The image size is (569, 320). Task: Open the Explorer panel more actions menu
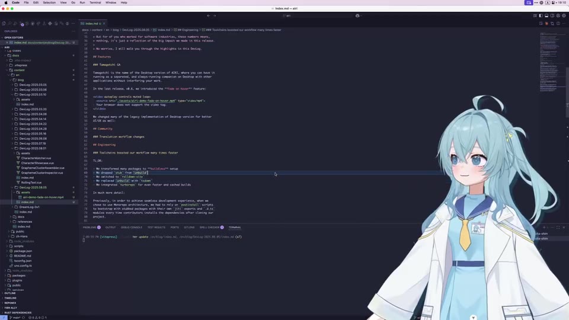click(x=73, y=31)
